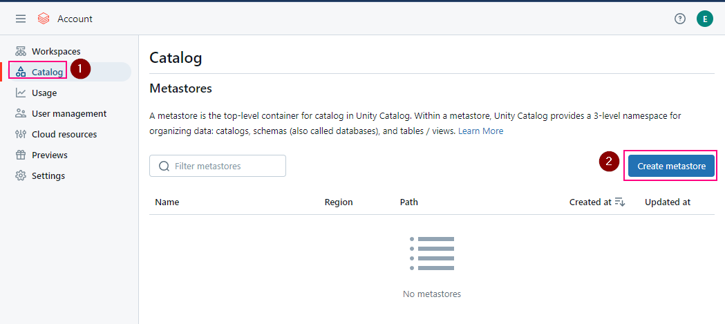Open the help question mark icon
Viewport: 725px width, 324px height.
680,19
